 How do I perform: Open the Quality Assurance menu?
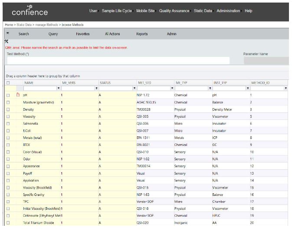click(x=174, y=11)
